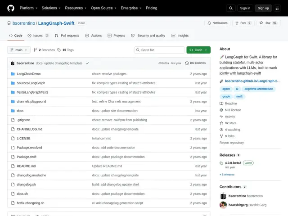The height and width of the screenshot is (216, 288).
Task: Open the Tests/LangGraphTests folder
Action: pyautogui.click(x=32, y=92)
